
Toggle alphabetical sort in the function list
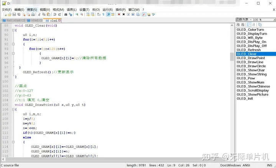254,24
